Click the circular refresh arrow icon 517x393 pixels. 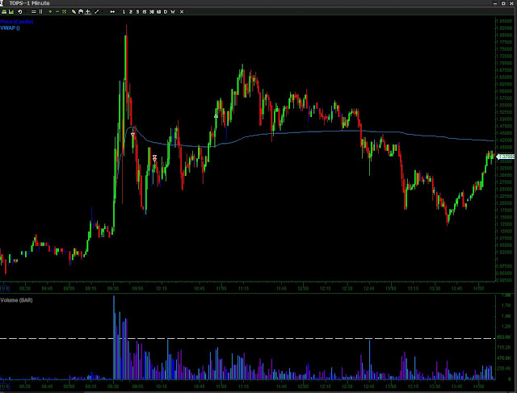[x=19, y=11]
